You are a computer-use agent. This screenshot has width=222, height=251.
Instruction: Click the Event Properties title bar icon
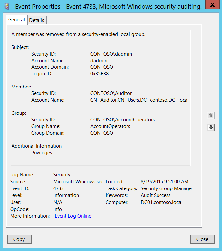(7, 6)
